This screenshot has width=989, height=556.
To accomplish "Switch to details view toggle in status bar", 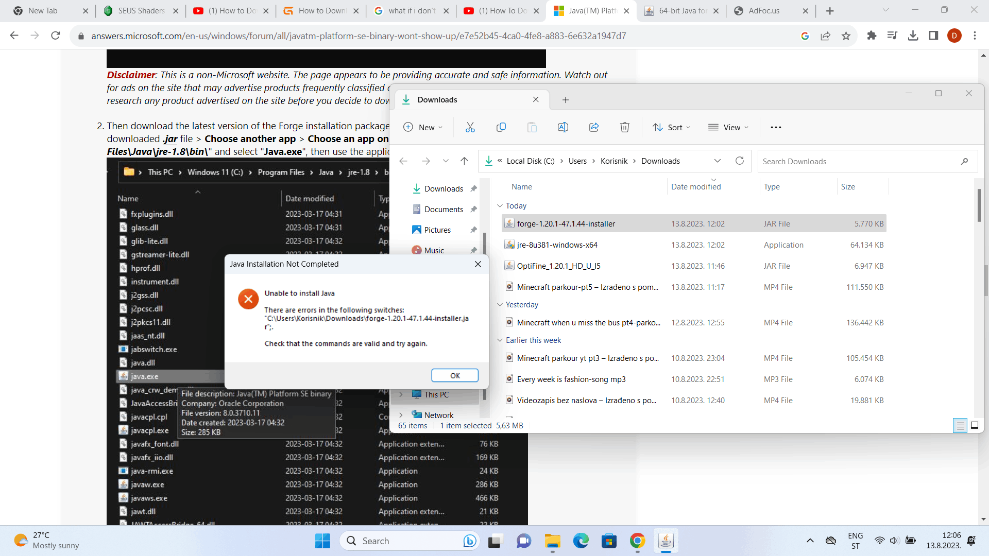I will coord(960,425).
